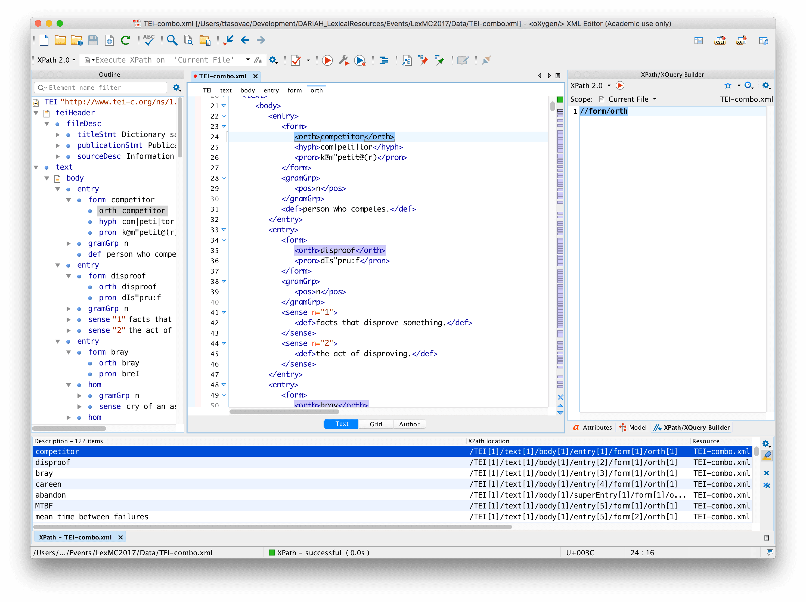Screen dimensions: 806x602
Task: Run the Apply Transformation Scenario button
Action: [x=327, y=60]
